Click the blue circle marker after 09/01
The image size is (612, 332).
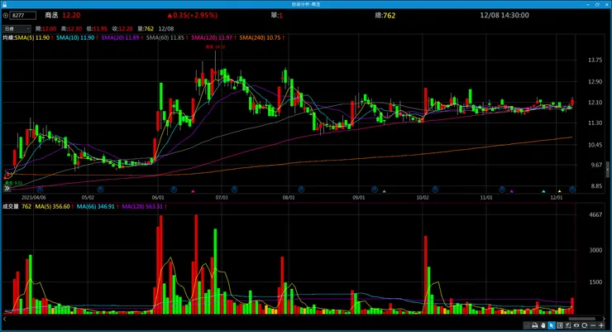pos(375,190)
